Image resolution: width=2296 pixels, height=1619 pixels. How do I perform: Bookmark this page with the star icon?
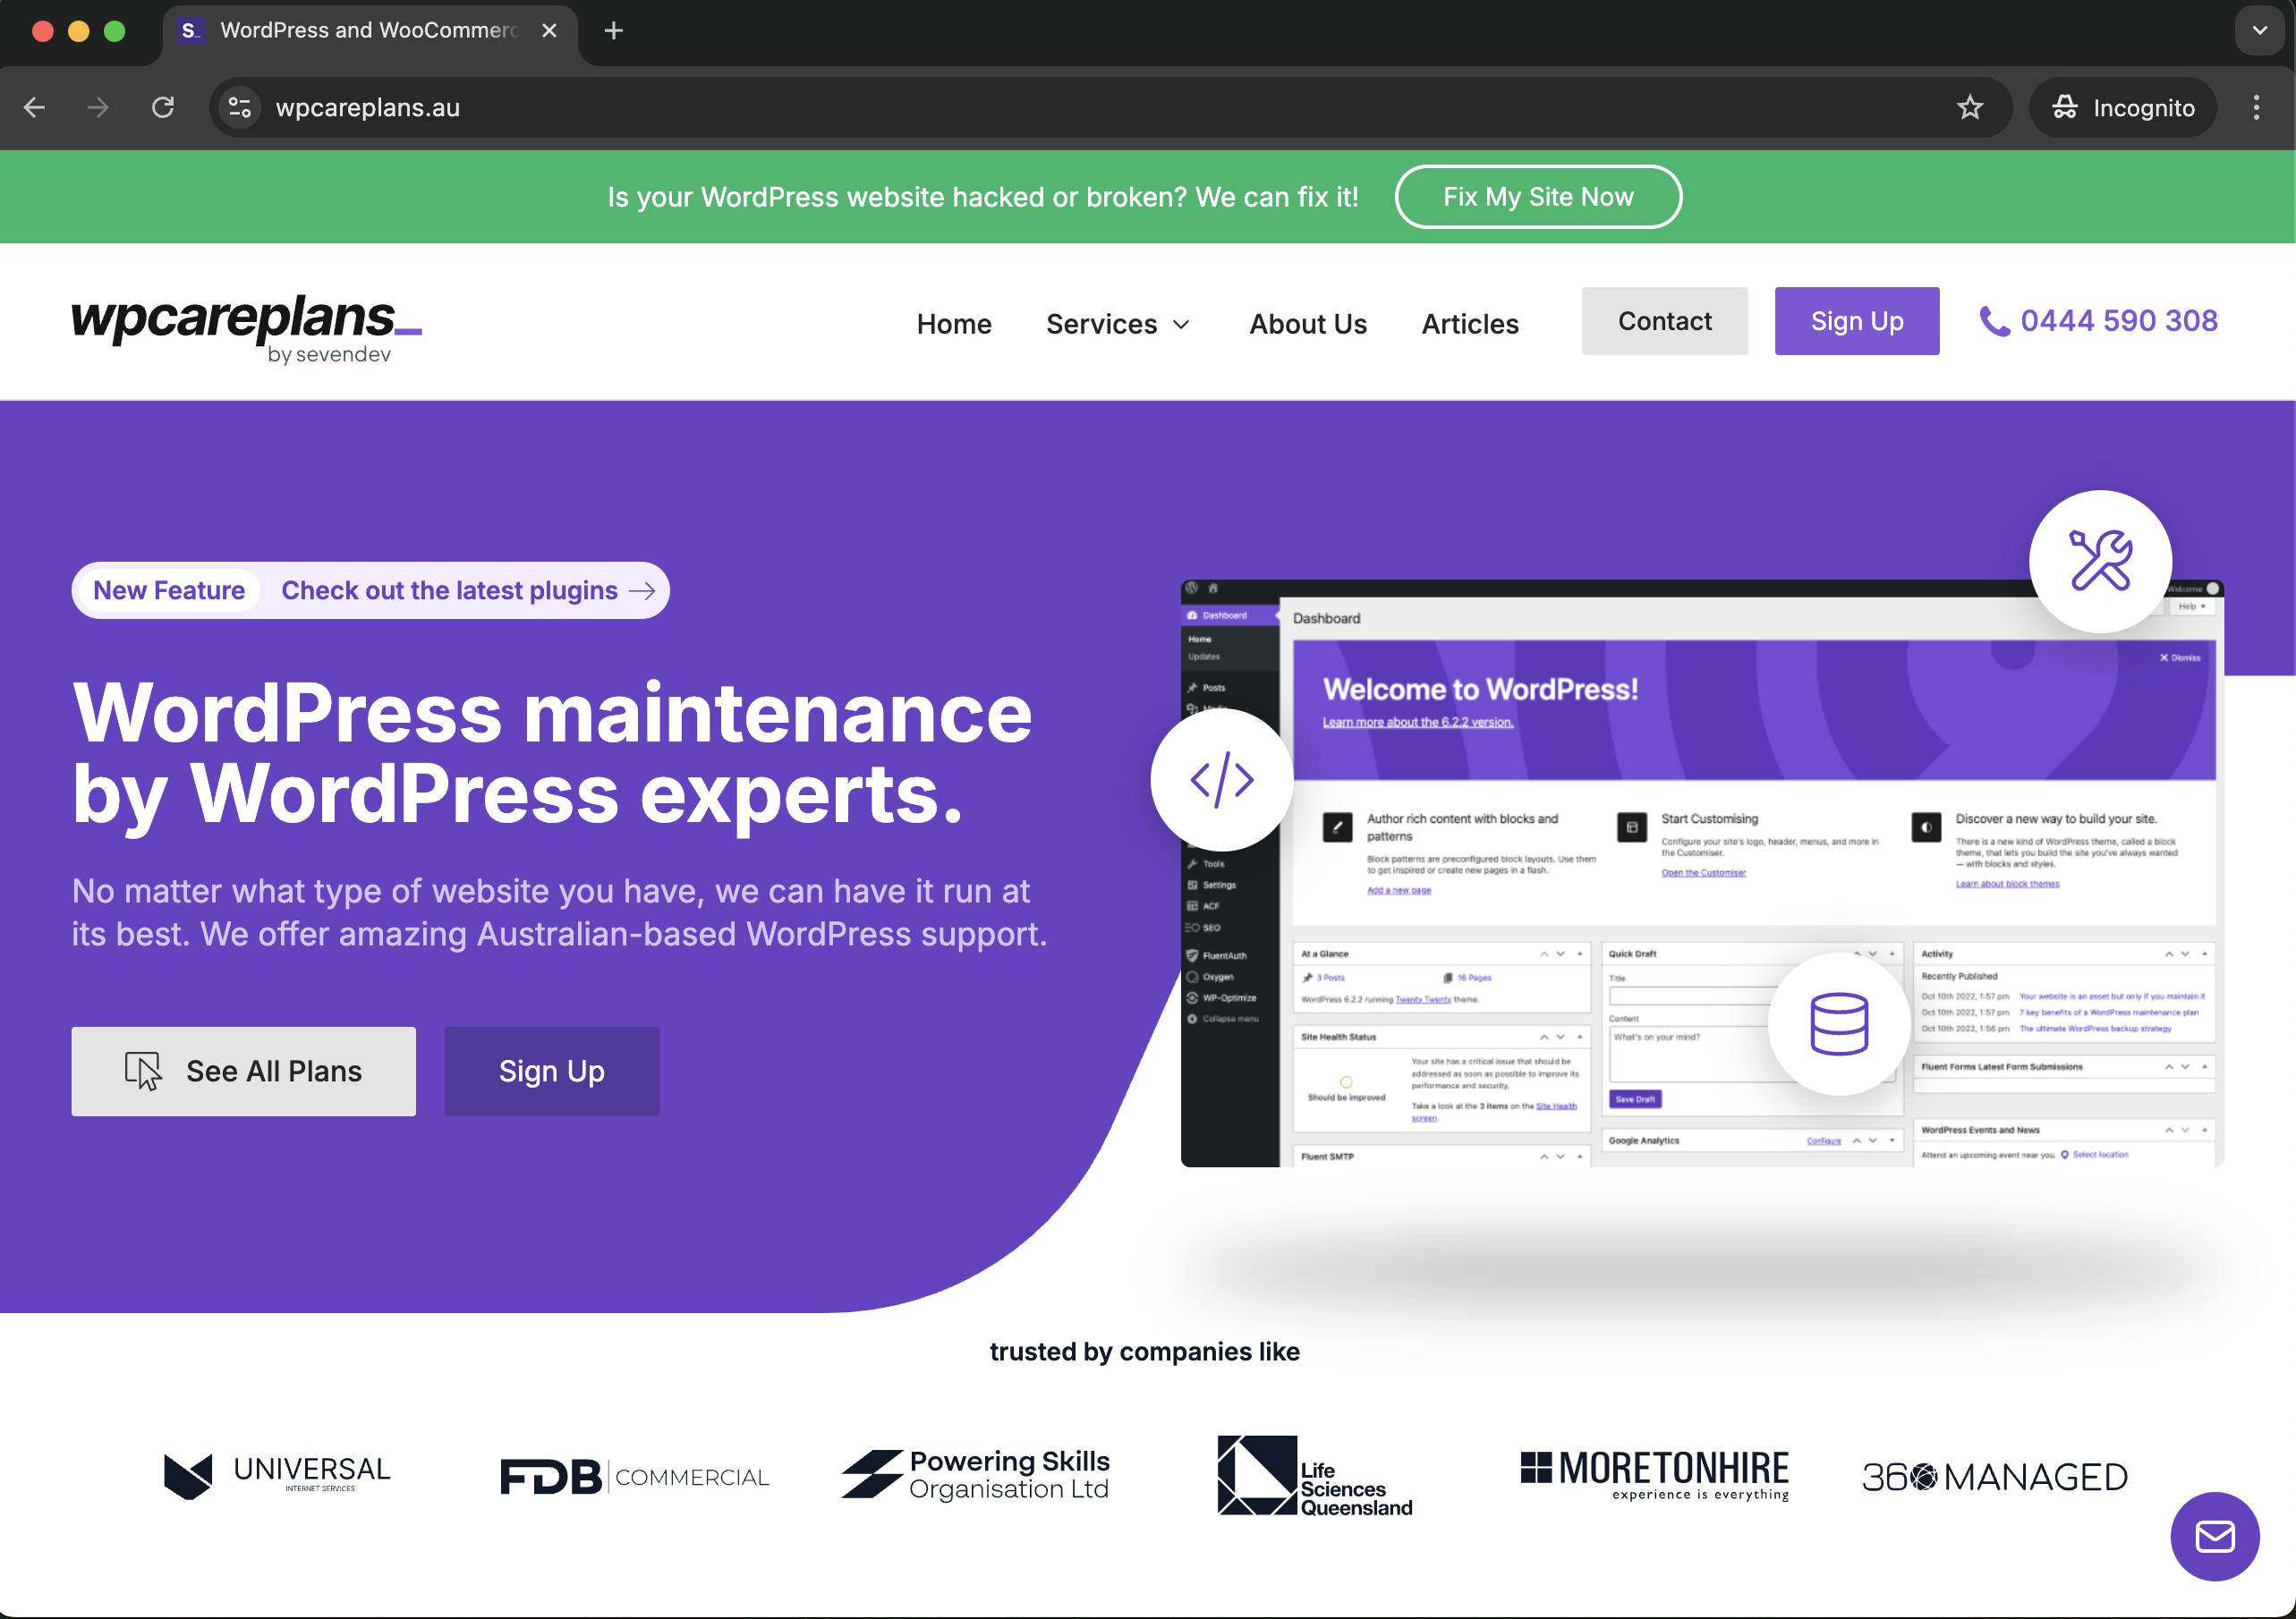tap(1969, 108)
